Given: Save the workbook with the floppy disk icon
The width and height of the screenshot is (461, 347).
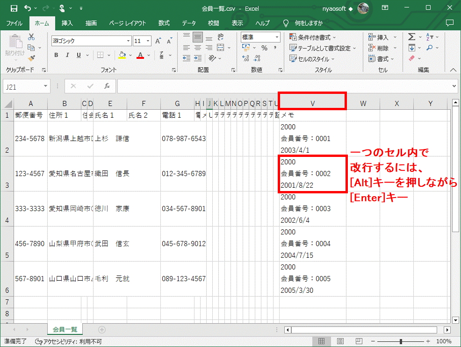Looking at the screenshot, I should point(14,8).
